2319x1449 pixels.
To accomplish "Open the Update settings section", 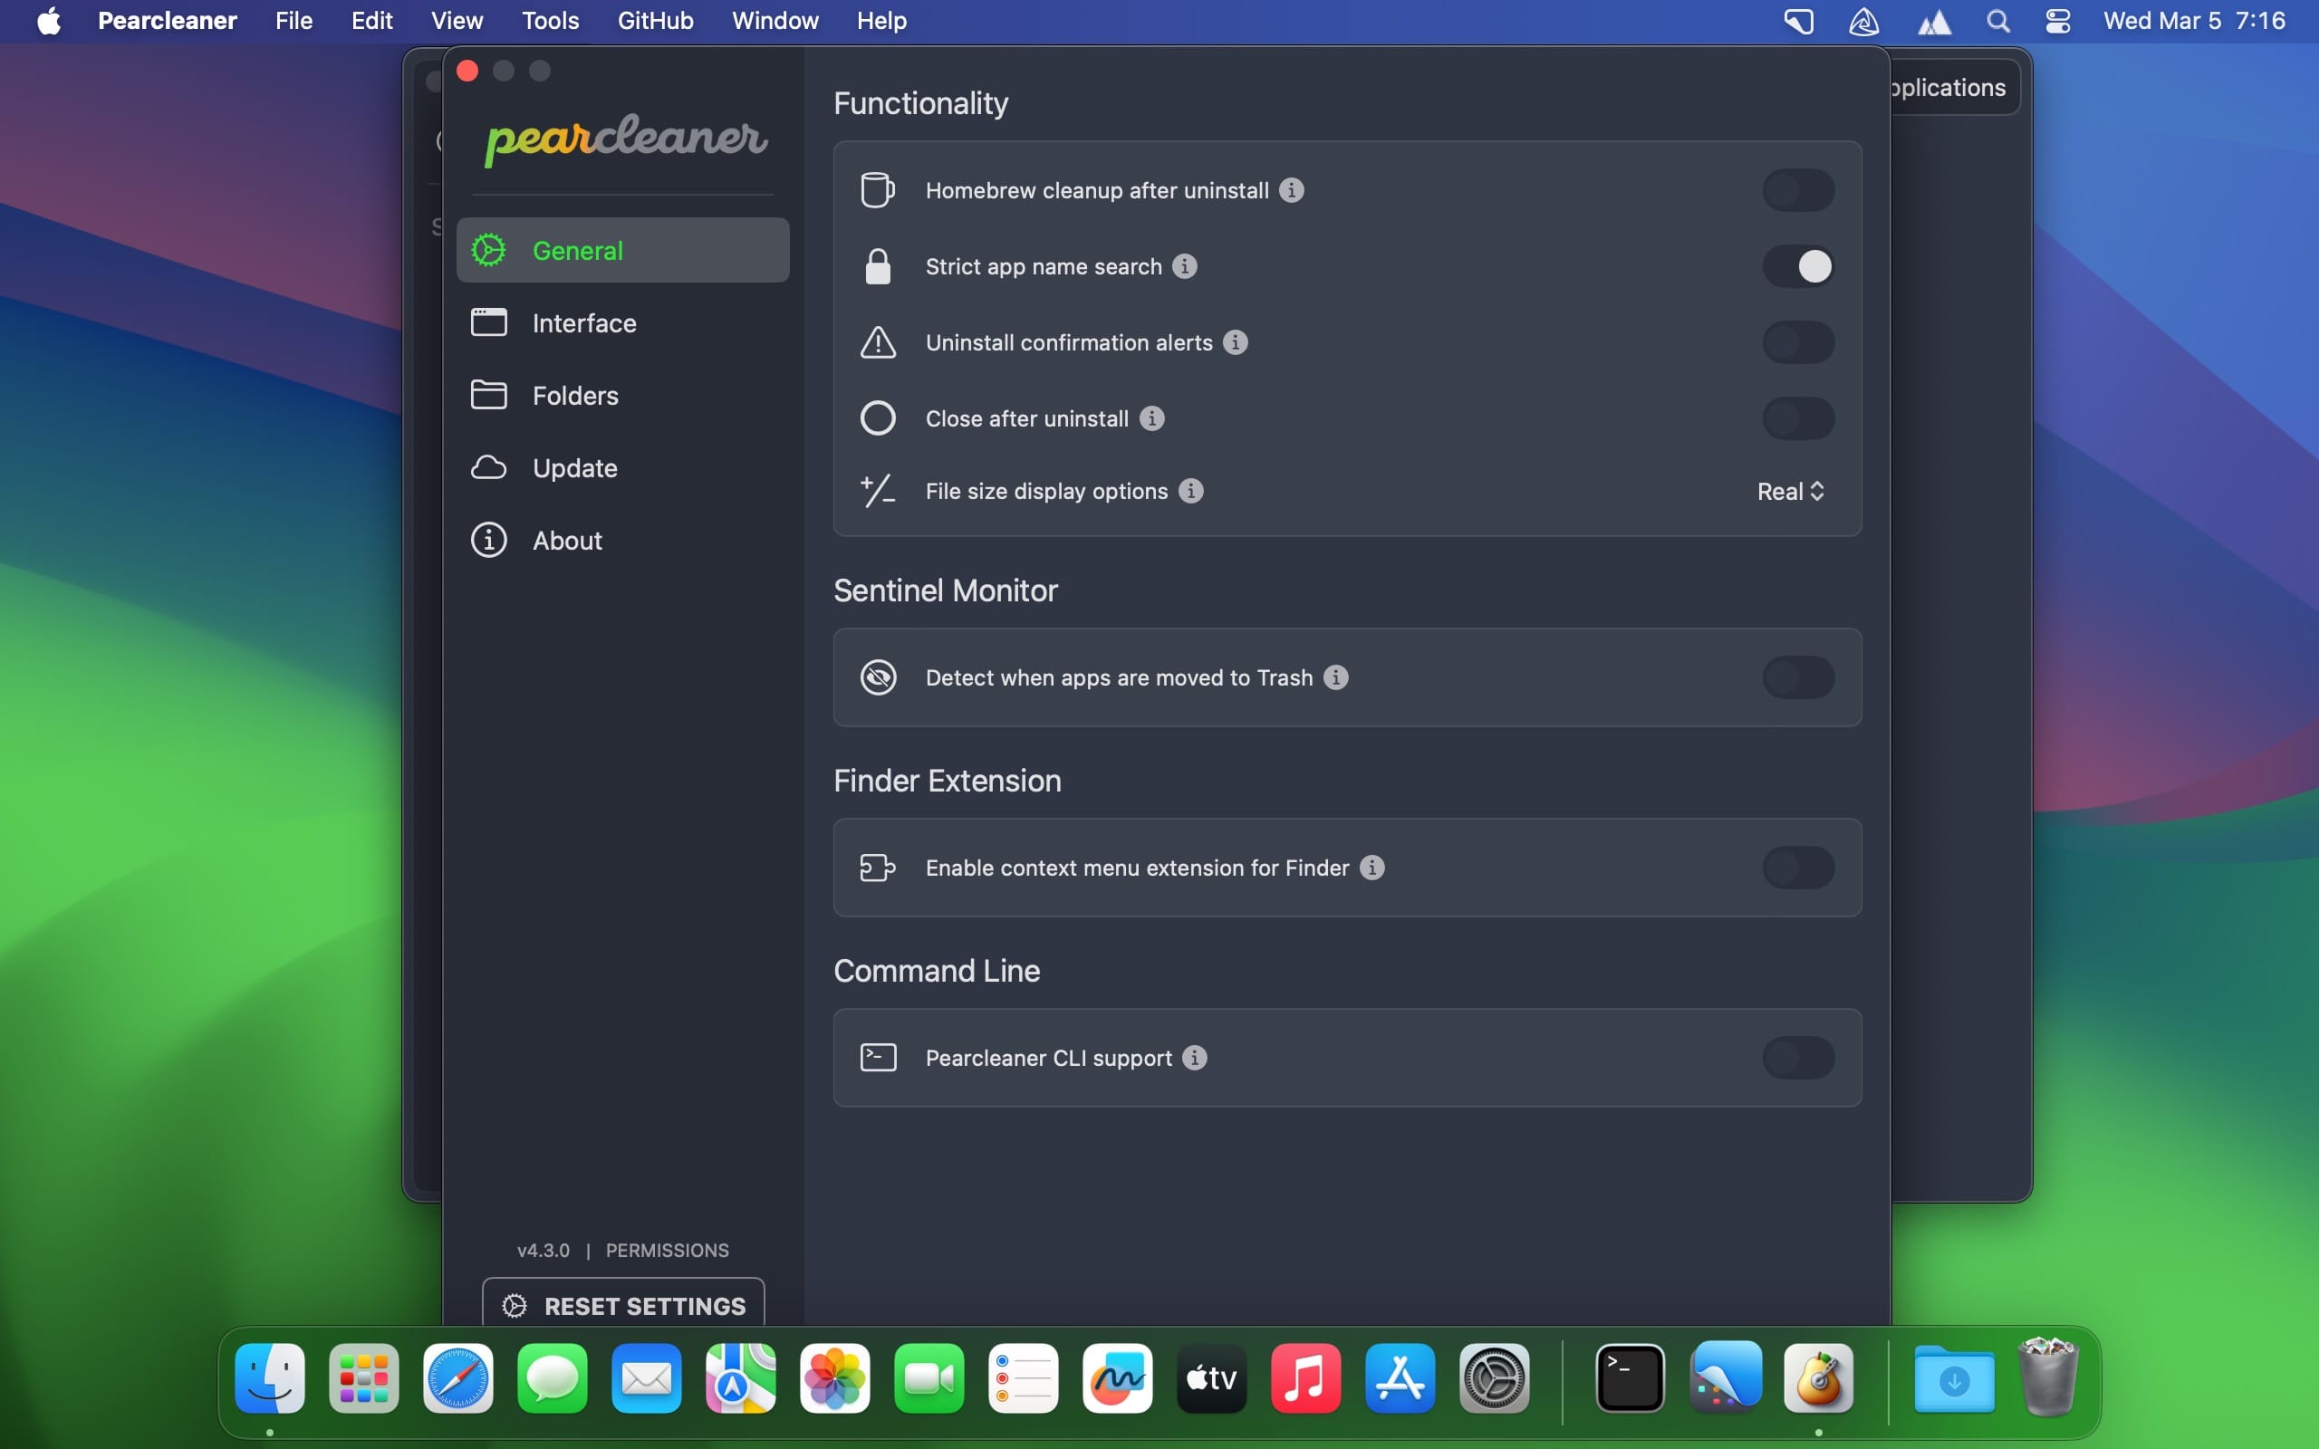I will click(x=574, y=467).
